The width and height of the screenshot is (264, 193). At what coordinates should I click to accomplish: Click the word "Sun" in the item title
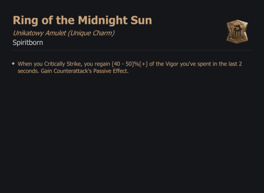coord(142,21)
